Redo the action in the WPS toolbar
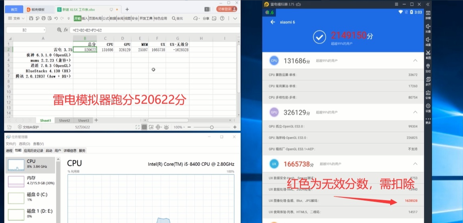This screenshot has height=223, width=463. 62,18
